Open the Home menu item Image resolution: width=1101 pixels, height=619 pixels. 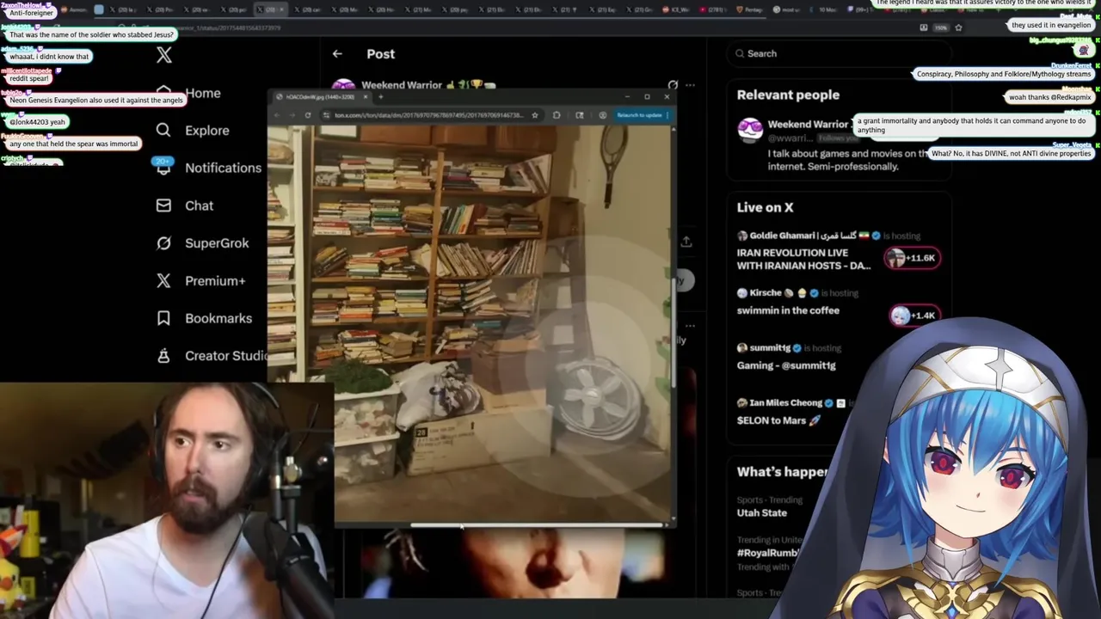pos(203,93)
